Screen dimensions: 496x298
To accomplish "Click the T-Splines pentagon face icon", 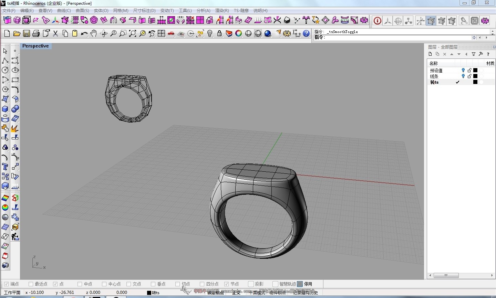I will [94, 20].
